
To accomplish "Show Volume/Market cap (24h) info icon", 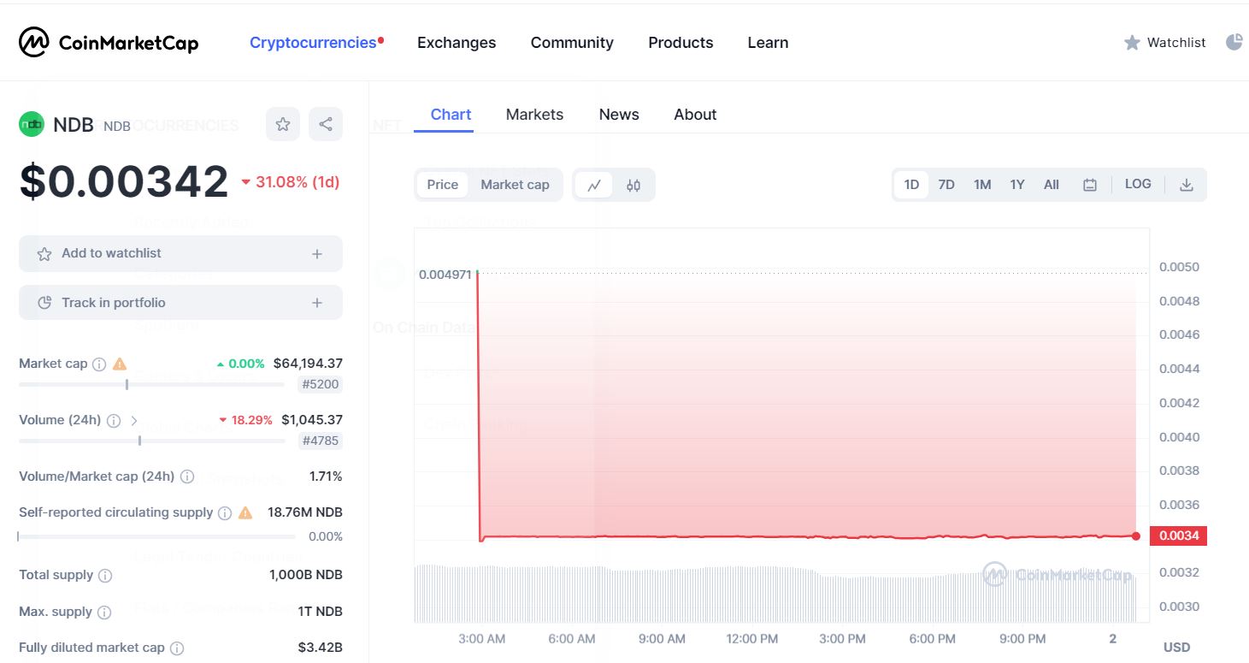I will [187, 477].
